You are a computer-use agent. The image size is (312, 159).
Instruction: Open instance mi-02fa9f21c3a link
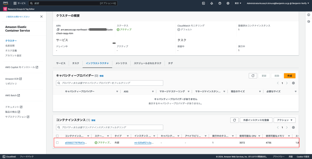coord(144,143)
